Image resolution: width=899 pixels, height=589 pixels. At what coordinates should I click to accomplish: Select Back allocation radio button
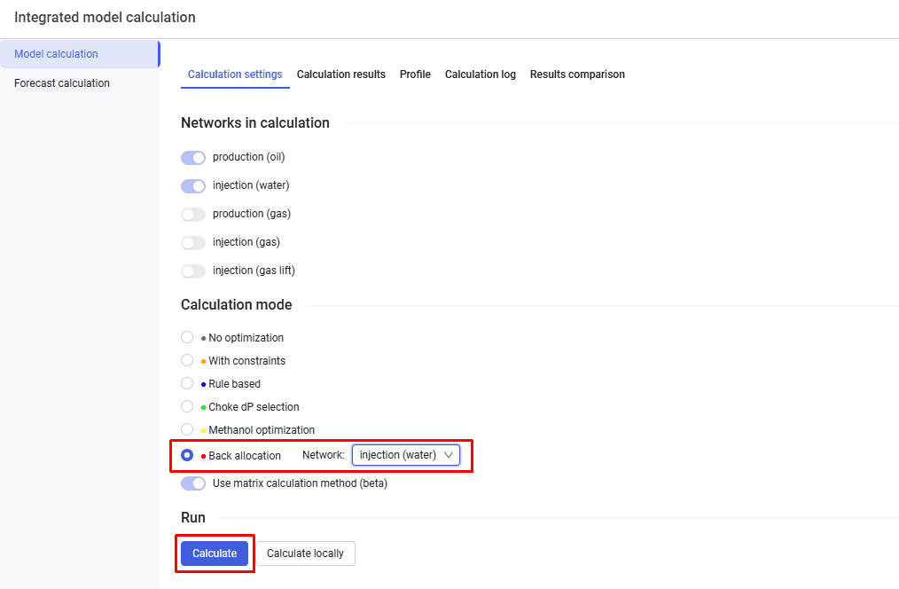point(187,455)
